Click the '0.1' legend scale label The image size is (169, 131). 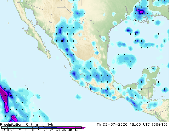tap(3, 130)
